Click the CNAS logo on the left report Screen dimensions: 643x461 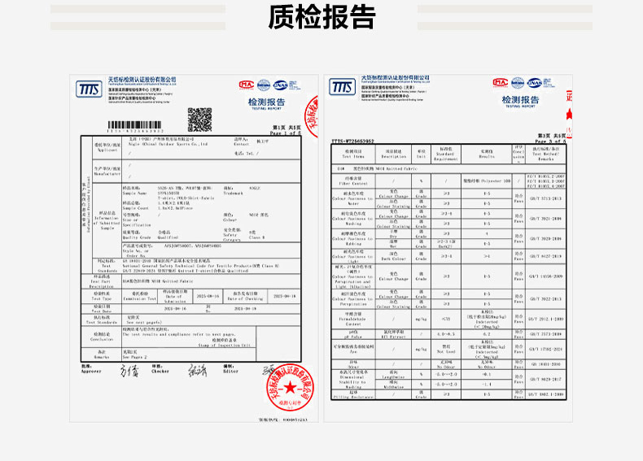280,85
